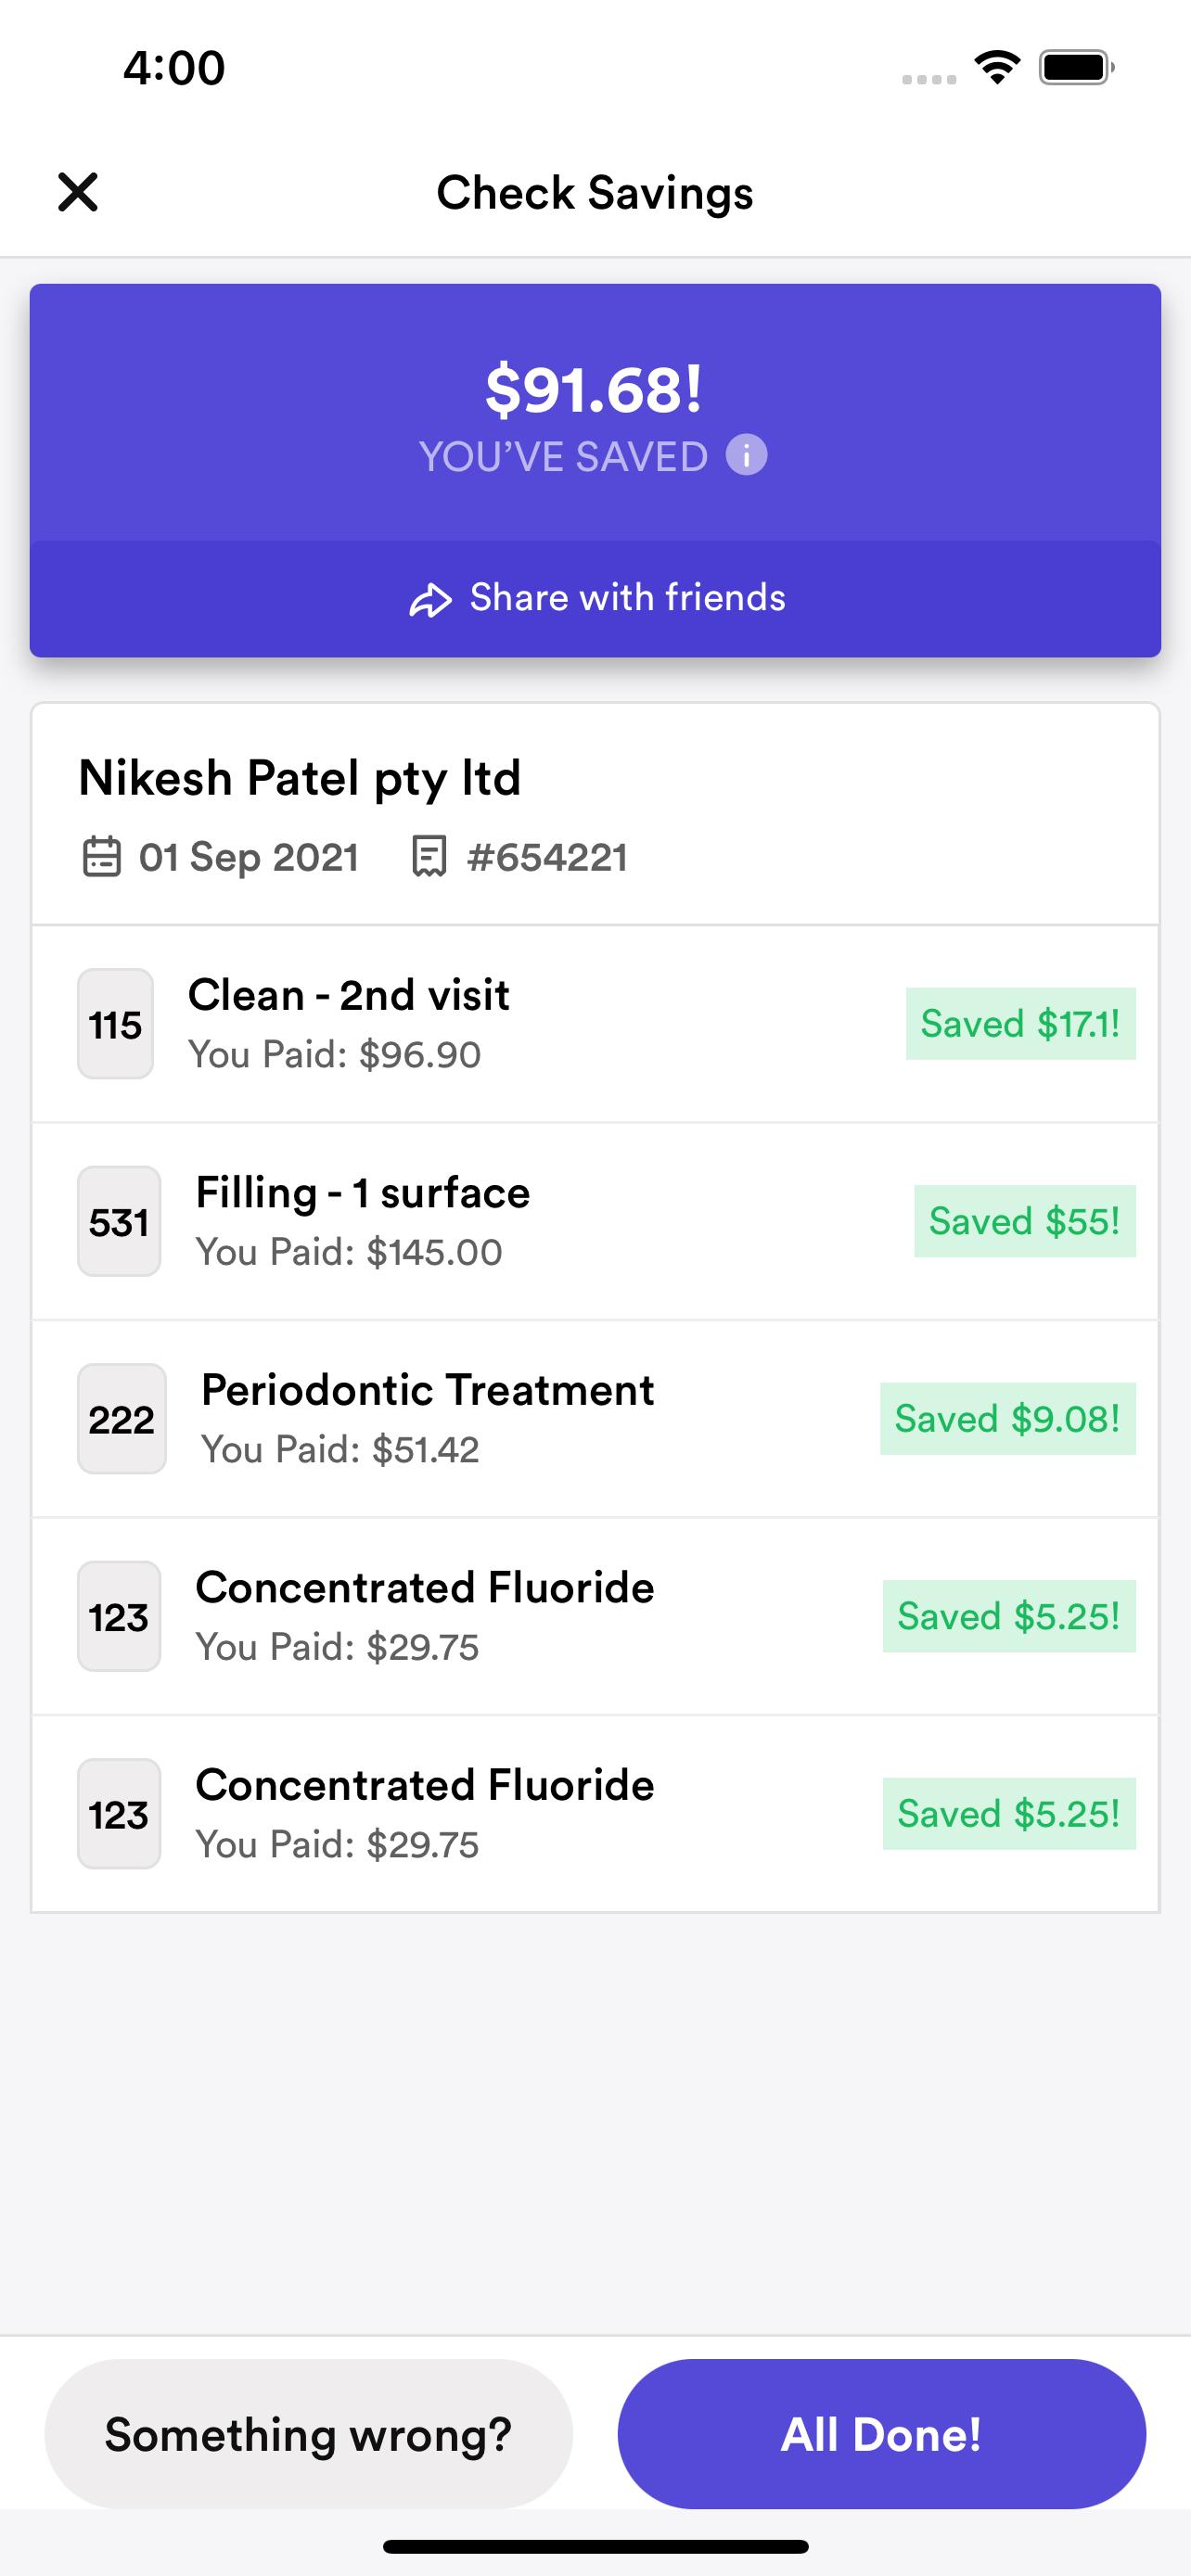Viewport: 1191px width, 2576px height.
Task: Open item code 531 badge
Action: pos(119,1221)
